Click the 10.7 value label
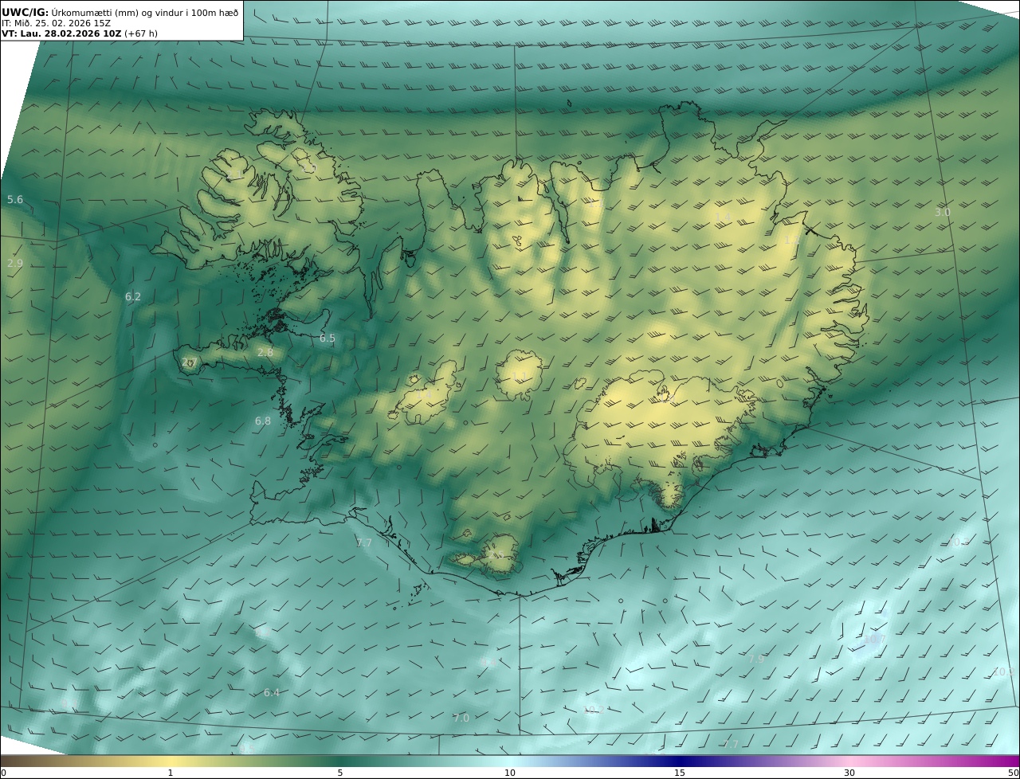This screenshot has height=779, width=1020. 875,639
